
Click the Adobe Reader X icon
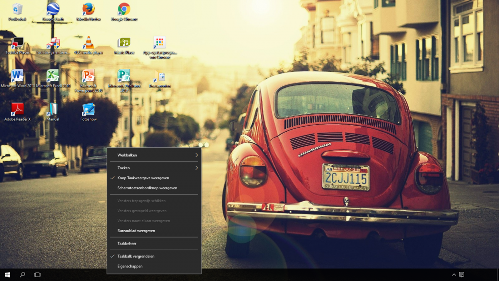click(17, 109)
